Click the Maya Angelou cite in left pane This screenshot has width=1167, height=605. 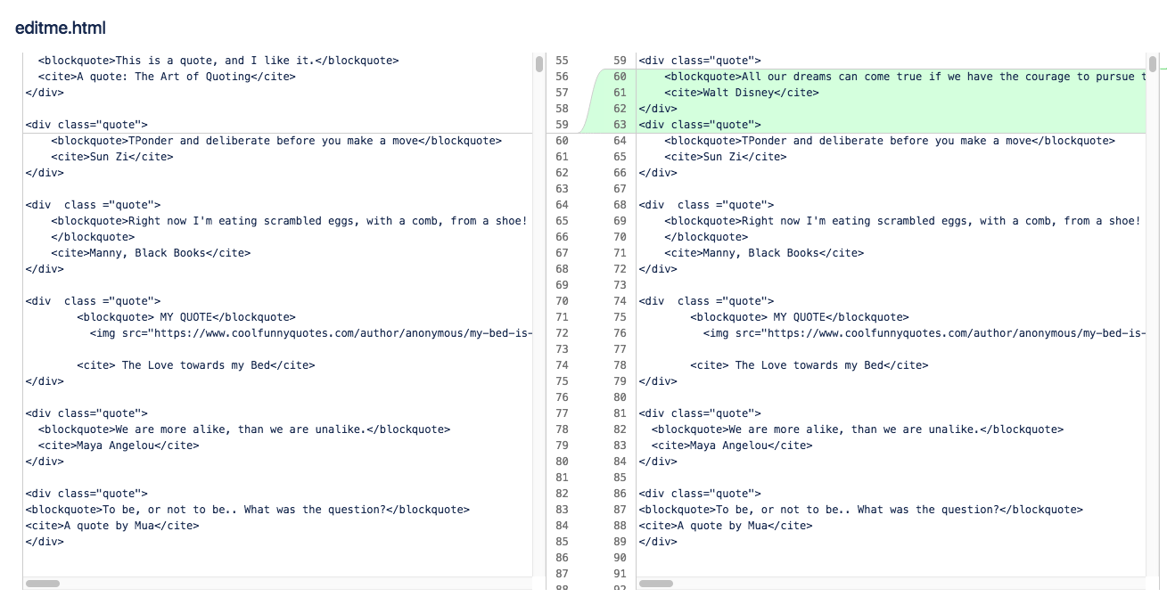119,446
